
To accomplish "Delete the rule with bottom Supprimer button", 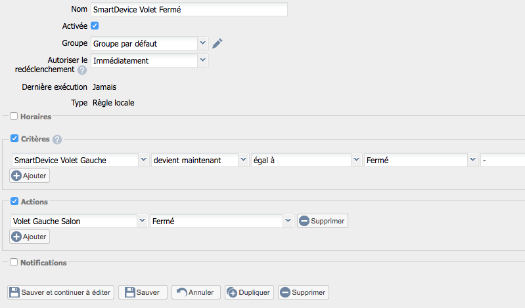I will click(x=303, y=292).
